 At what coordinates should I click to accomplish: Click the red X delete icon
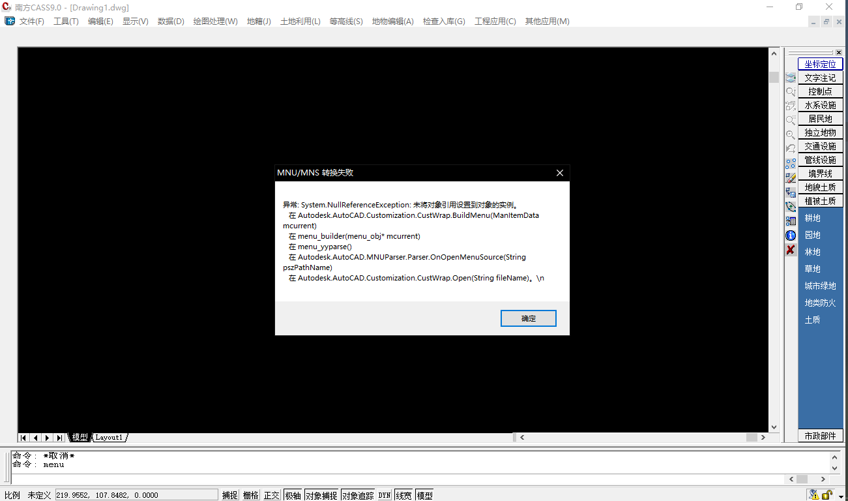click(791, 250)
